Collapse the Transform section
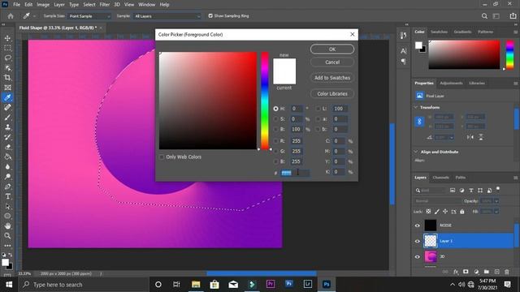Screen dimensions: 520x292 416,107
